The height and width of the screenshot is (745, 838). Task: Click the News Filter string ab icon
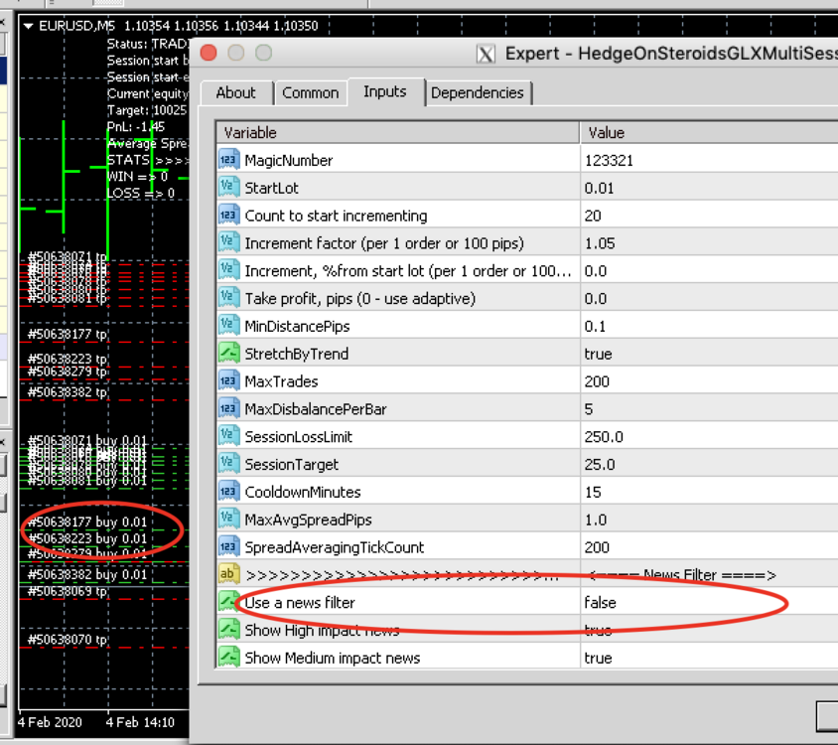(x=228, y=574)
